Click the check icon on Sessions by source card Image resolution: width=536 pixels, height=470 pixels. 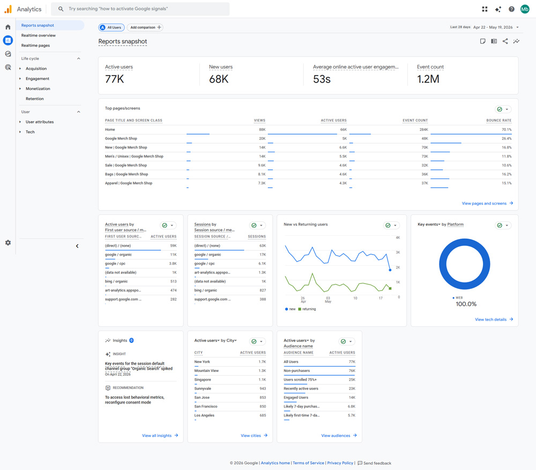254,226
